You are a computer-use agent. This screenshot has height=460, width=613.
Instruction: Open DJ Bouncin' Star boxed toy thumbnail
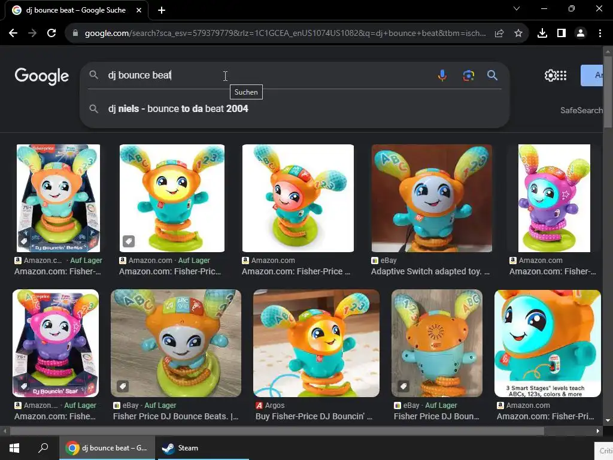coord(56,343)
